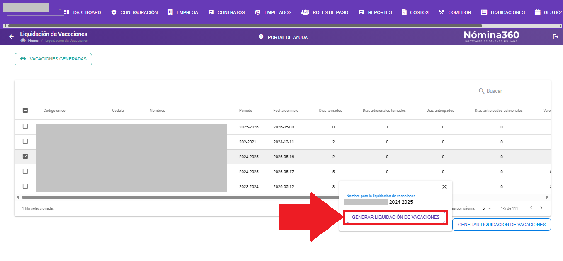The height and width of the screenshot is (261, 563).
Task: Click the Código único column header
Action: point(54,111)
